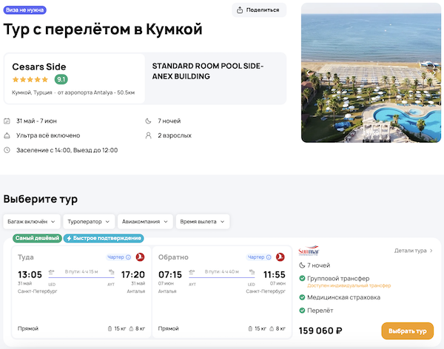444x349 pixels.
Task: Click the info icon next to outbound Чартер
Action: pos(128,257)
